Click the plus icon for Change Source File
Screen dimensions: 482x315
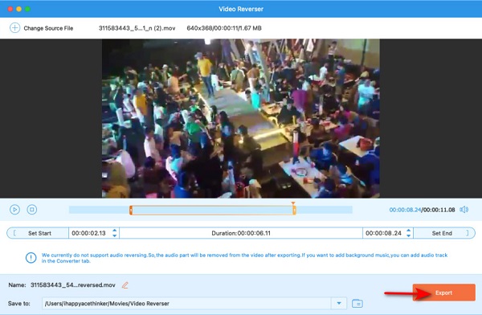pos(14,28)
